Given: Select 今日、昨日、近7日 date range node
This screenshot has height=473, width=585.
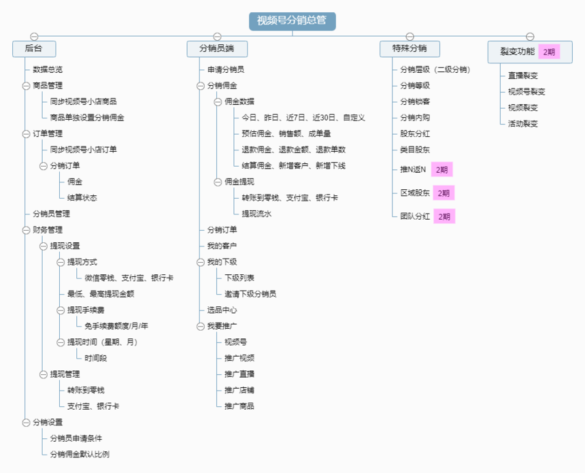Looking at the screenshot, I should click(x=303, y=118).
